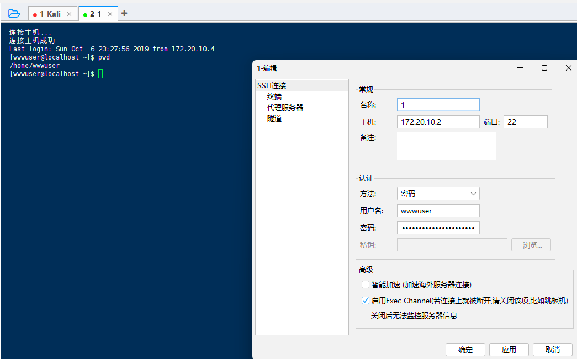Open the 方法 authentication dropdown
577x359 pixels.
point(438,194)
